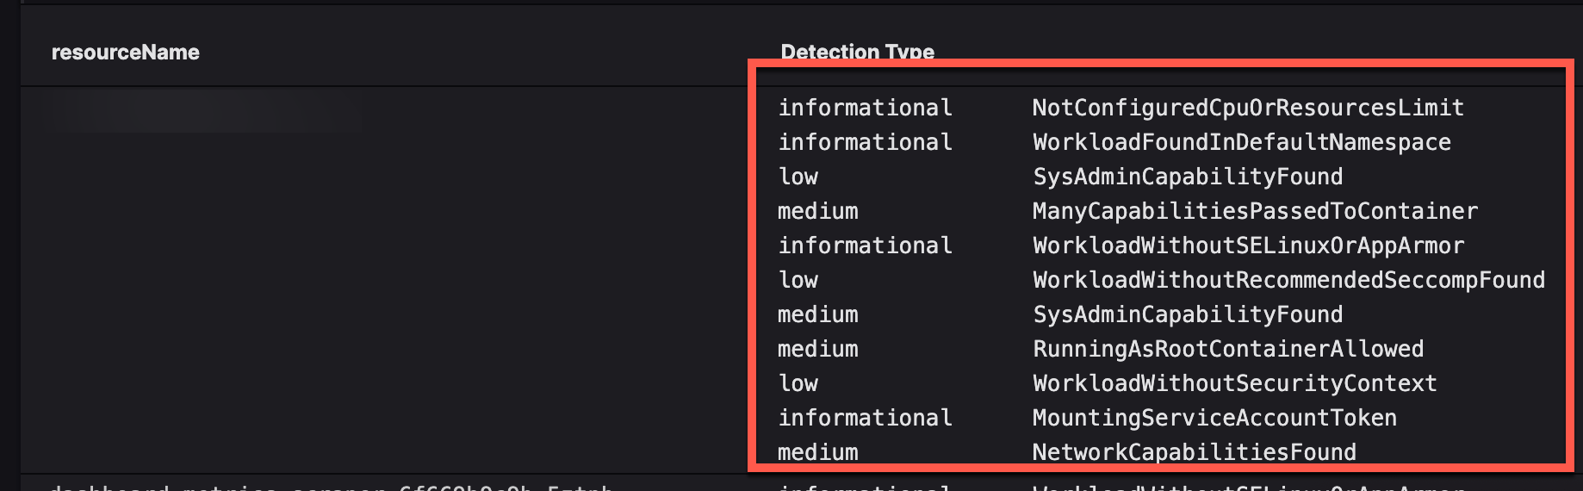Click the informational severity beside WorkloadFoundInDefaultNamespace
Image resolution: width=1583 pixels, height=491 pixels.
tap(865, 142)
